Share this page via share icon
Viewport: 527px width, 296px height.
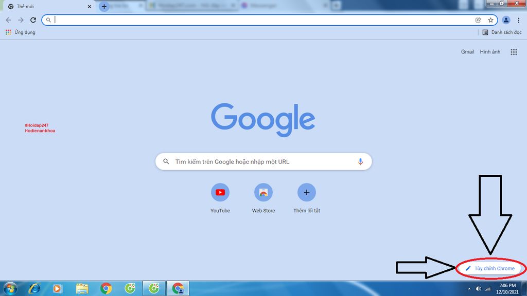coord(478,20)
